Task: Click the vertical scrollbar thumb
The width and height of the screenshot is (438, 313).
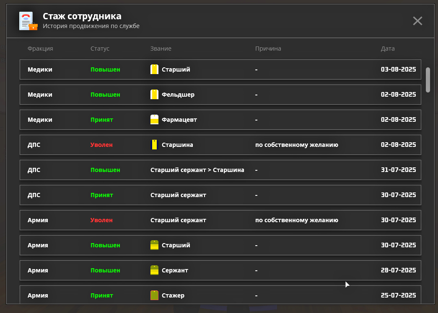Action: point(428,80)
